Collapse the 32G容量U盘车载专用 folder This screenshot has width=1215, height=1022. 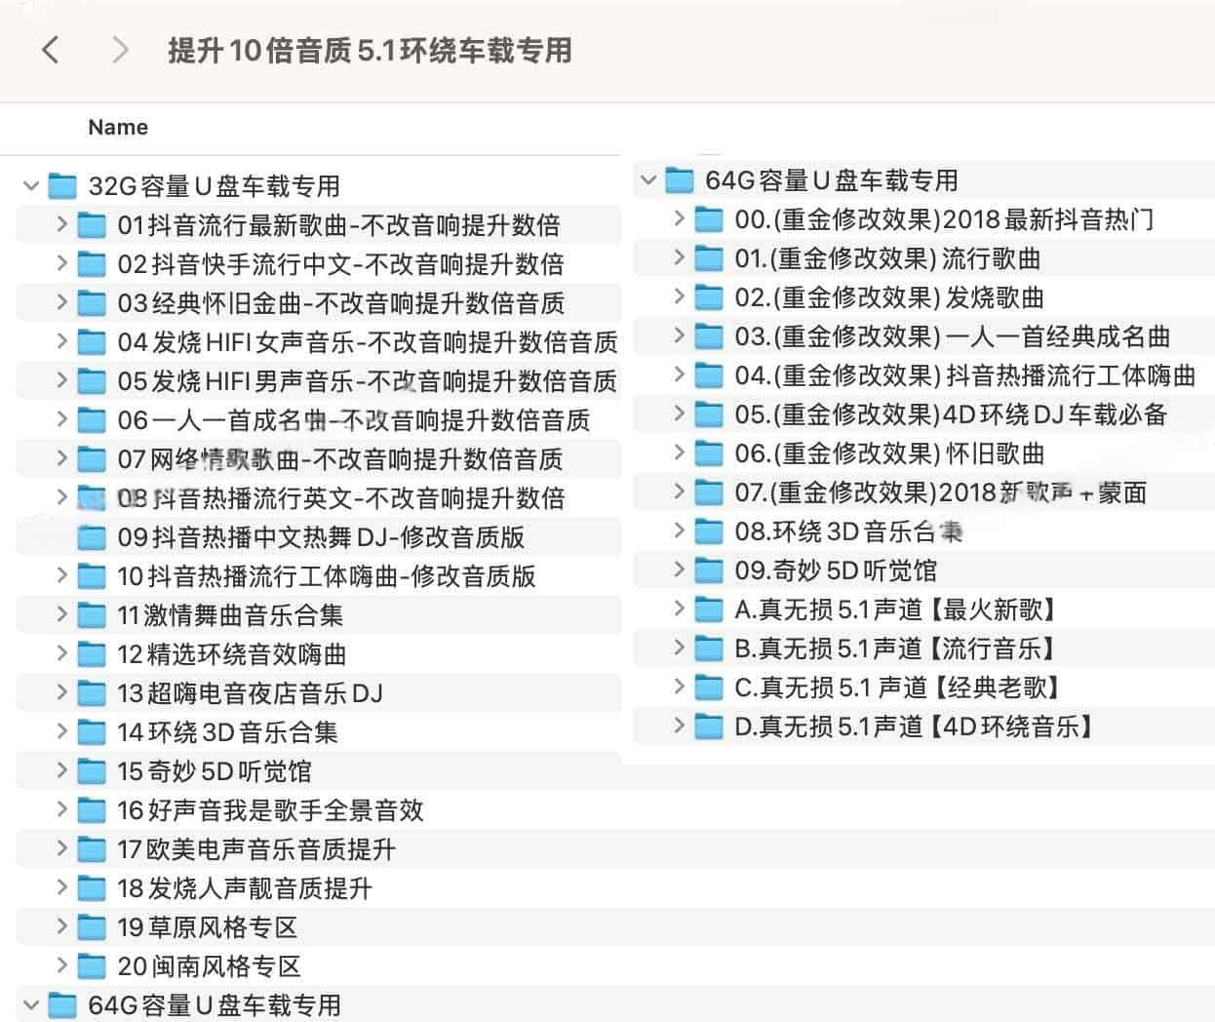(x=31, y=185)
